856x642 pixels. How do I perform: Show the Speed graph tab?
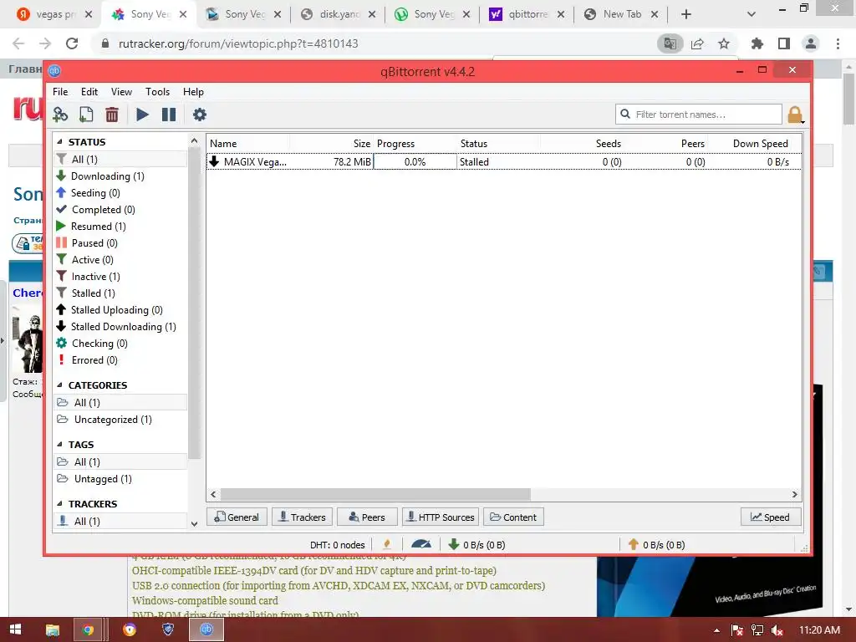tap(771, 517)
